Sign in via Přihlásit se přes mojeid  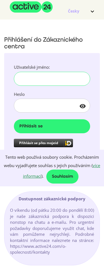pyautogui.click(x=44, y=143)
